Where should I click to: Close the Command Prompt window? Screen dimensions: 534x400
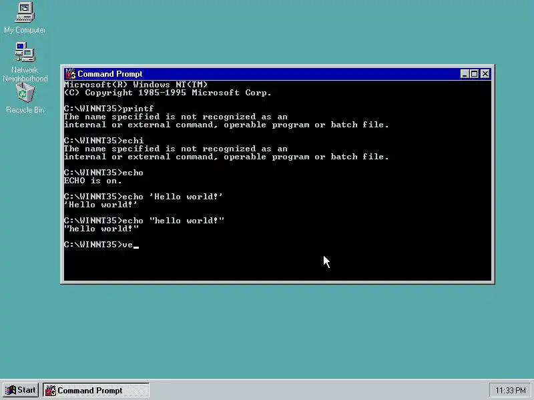point(485,74)
